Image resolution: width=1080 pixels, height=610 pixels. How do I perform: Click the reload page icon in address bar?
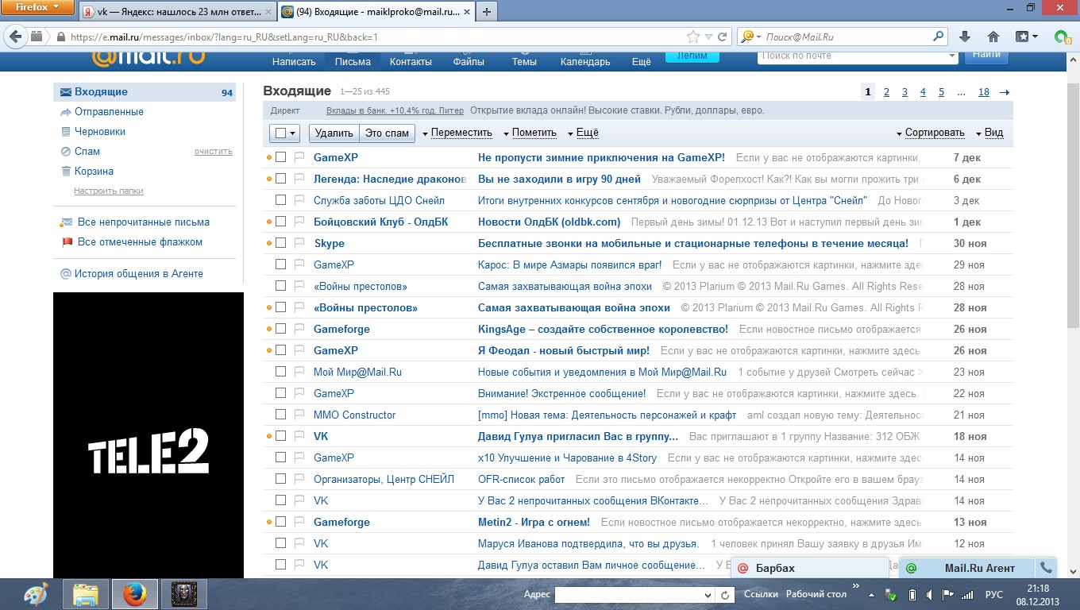tap(723, 37)
